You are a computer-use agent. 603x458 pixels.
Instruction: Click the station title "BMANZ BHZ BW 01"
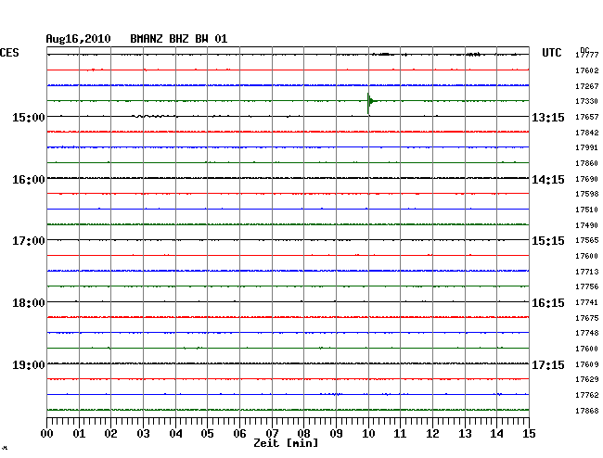tap(179, 39)
